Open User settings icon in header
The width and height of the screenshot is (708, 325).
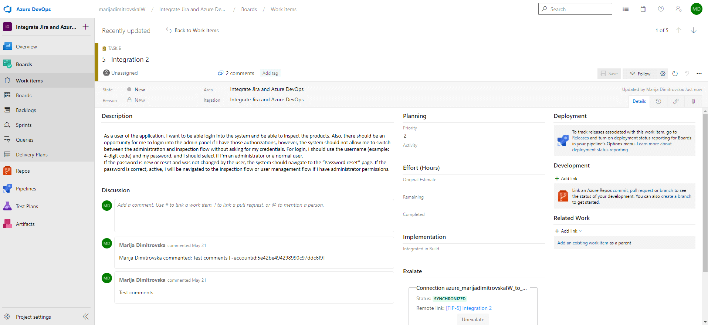coord(678,9)
